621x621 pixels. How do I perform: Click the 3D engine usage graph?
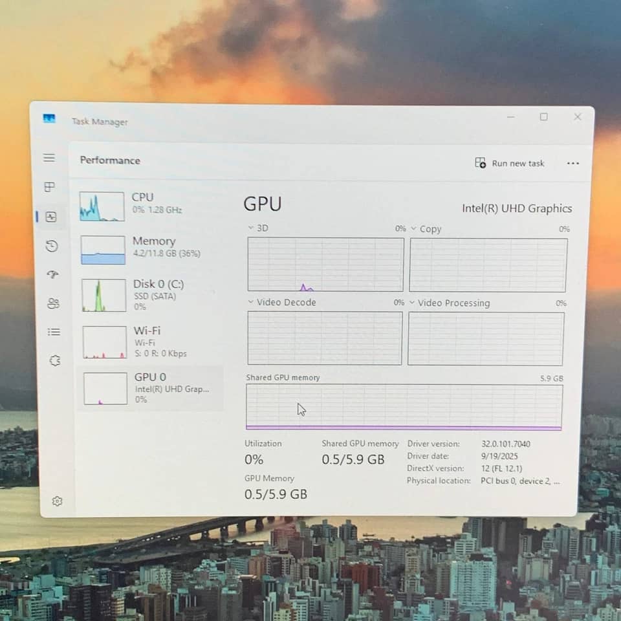pyautogui.click(x=325, y=265)
